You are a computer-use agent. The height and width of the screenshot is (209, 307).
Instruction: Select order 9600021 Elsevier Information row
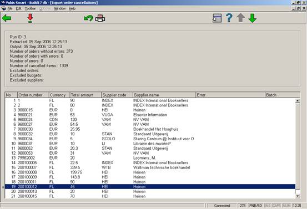[150, 115]
